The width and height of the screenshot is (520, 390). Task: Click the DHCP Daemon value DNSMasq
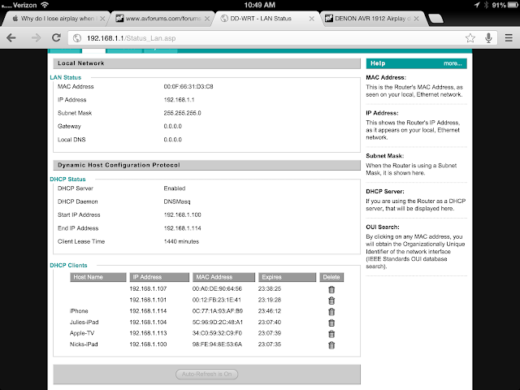click(177, 201)
